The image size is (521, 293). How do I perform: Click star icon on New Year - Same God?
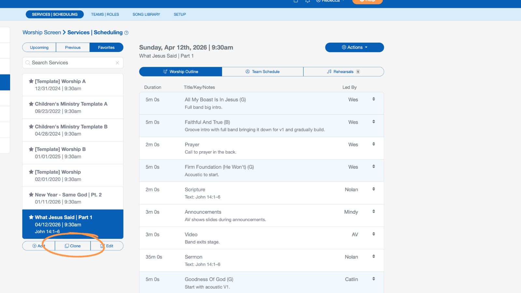(31, 195)
